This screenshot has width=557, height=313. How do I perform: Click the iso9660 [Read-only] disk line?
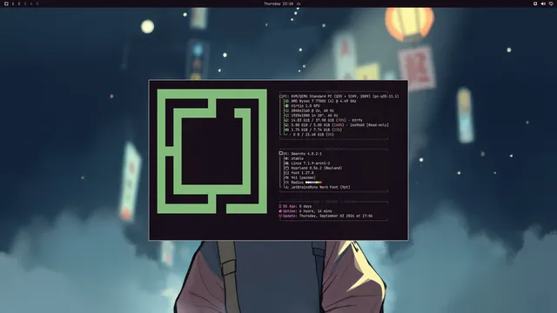coord(339,125)
